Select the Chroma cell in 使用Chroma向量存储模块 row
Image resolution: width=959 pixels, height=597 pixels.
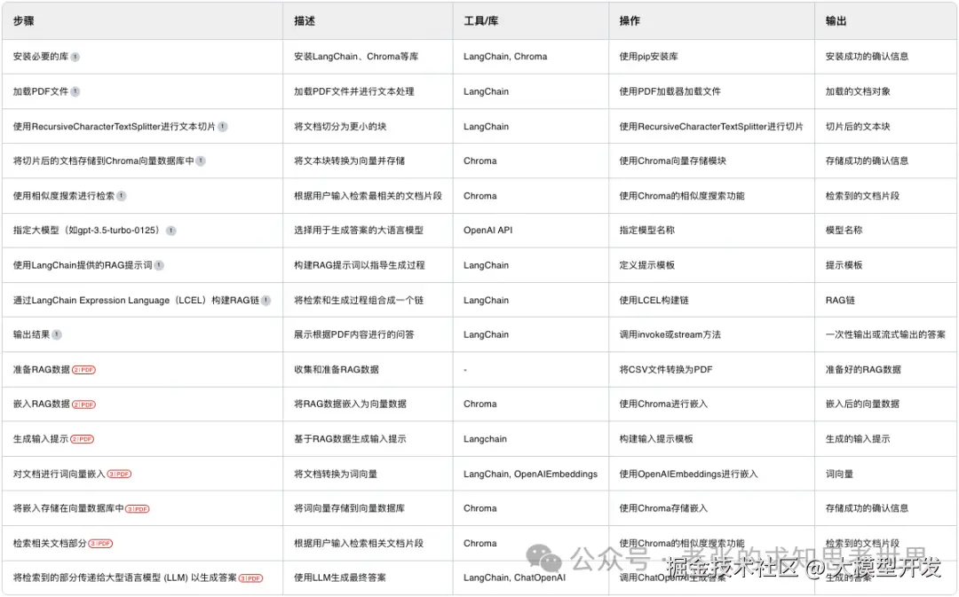point(479,161)
